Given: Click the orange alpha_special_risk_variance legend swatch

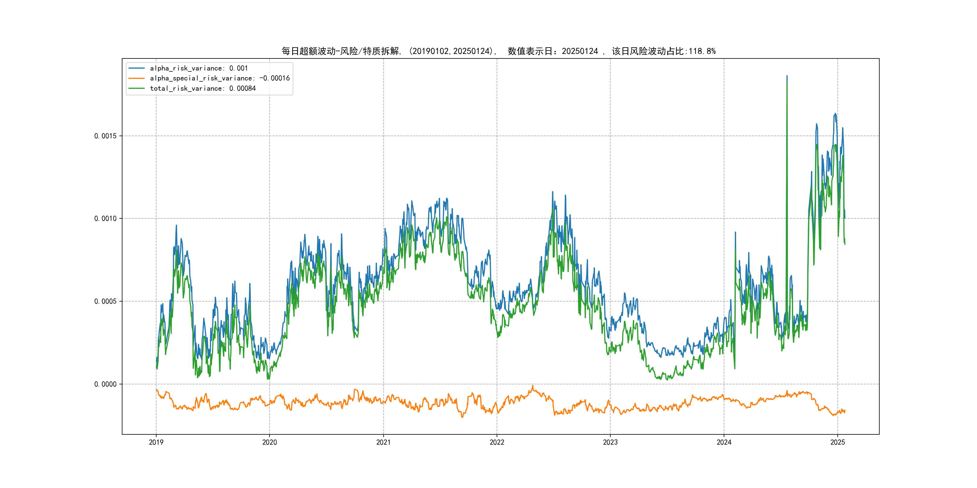Looking at the screenshot, I should click(x=137, y=78).
